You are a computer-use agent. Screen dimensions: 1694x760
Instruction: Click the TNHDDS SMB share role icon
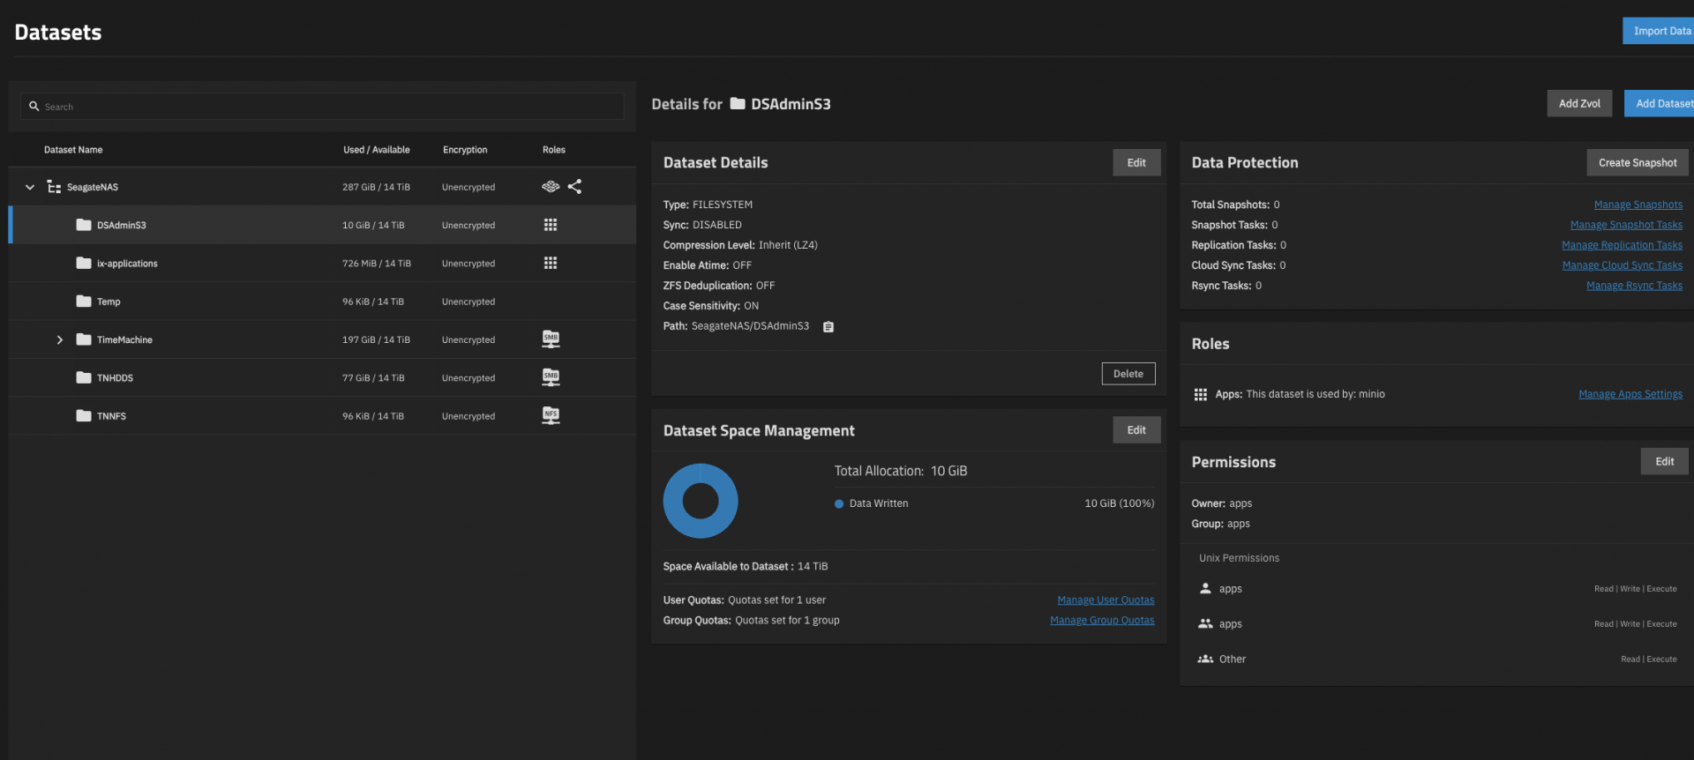click(551, 377)
